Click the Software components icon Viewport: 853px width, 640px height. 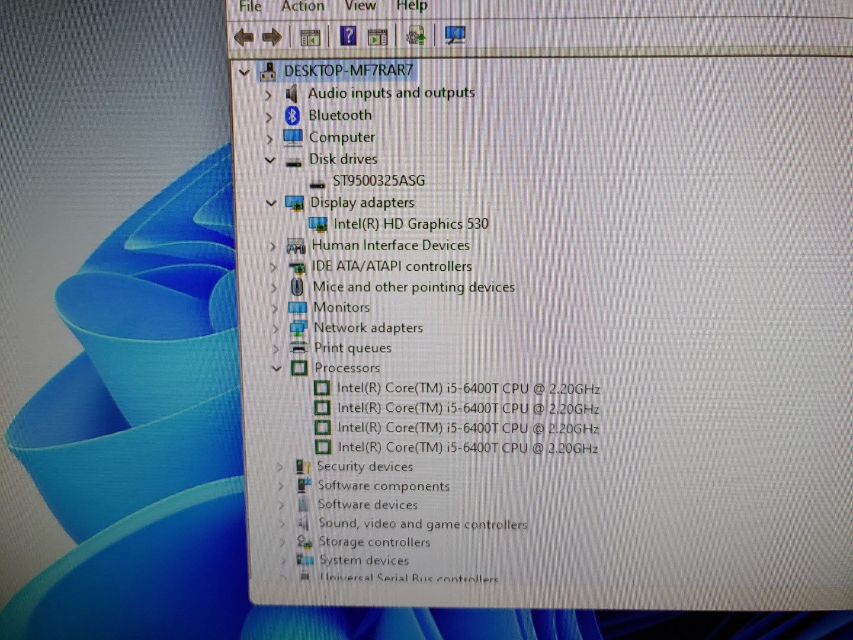(x=304, y=486)
